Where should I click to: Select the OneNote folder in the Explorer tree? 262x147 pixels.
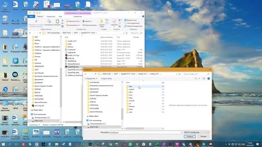[x=38, y=53]
